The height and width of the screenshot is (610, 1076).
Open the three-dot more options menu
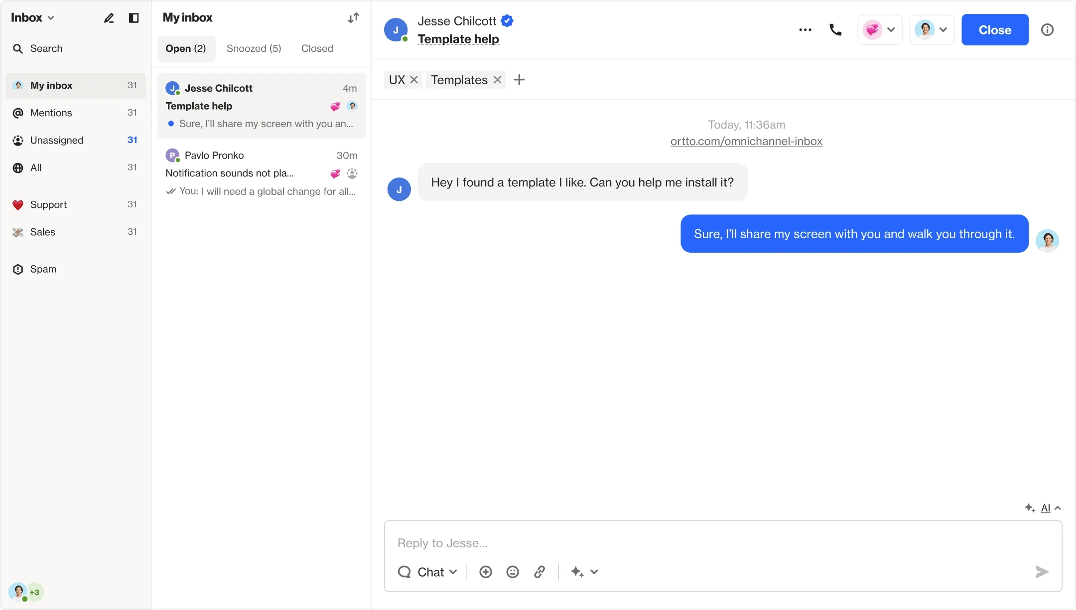(805, 30)
